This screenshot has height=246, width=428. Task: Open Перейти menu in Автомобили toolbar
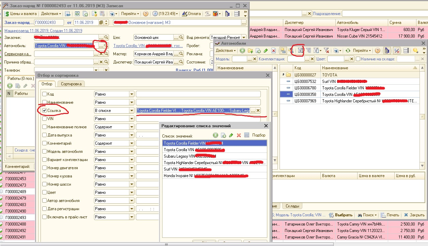(x=362, y=50)
